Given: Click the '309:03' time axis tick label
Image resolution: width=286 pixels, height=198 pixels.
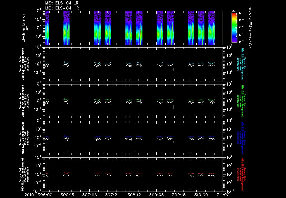Looking at the screenshot, I should [x=156, y=195].
